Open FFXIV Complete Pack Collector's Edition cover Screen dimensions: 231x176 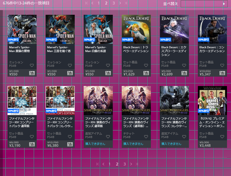(x=60, y=101)
